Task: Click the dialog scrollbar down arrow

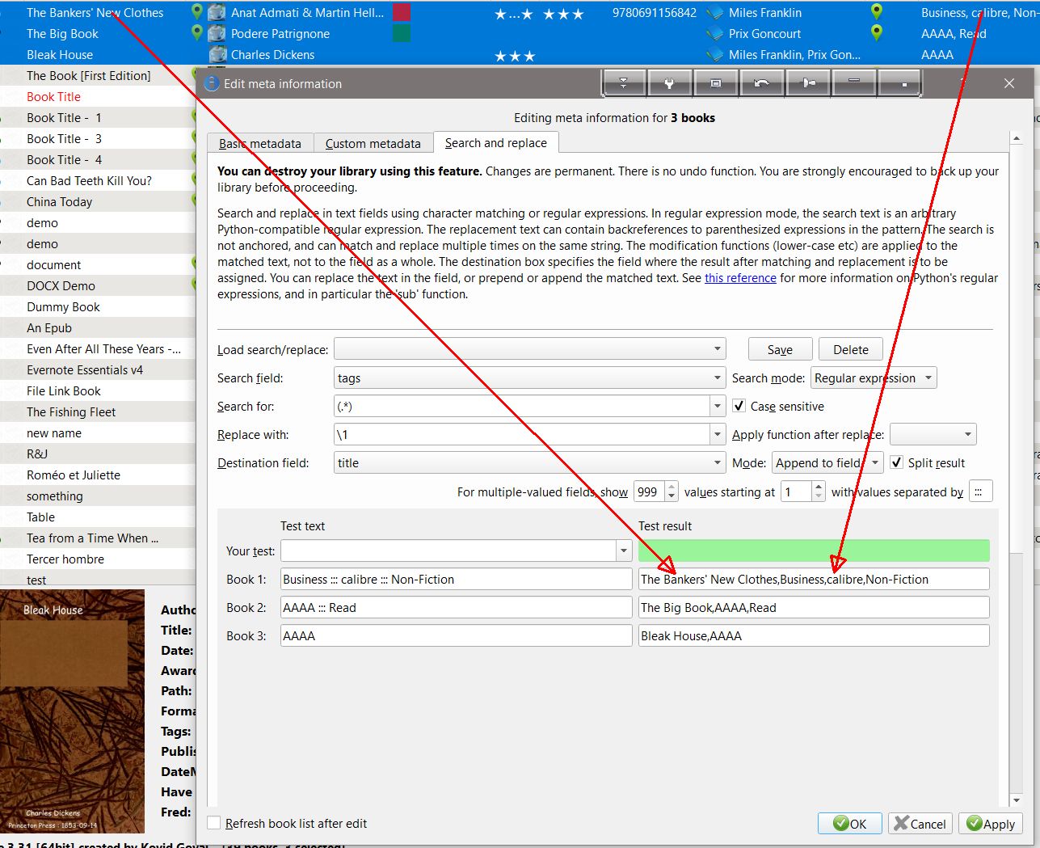Action: 1017,800
